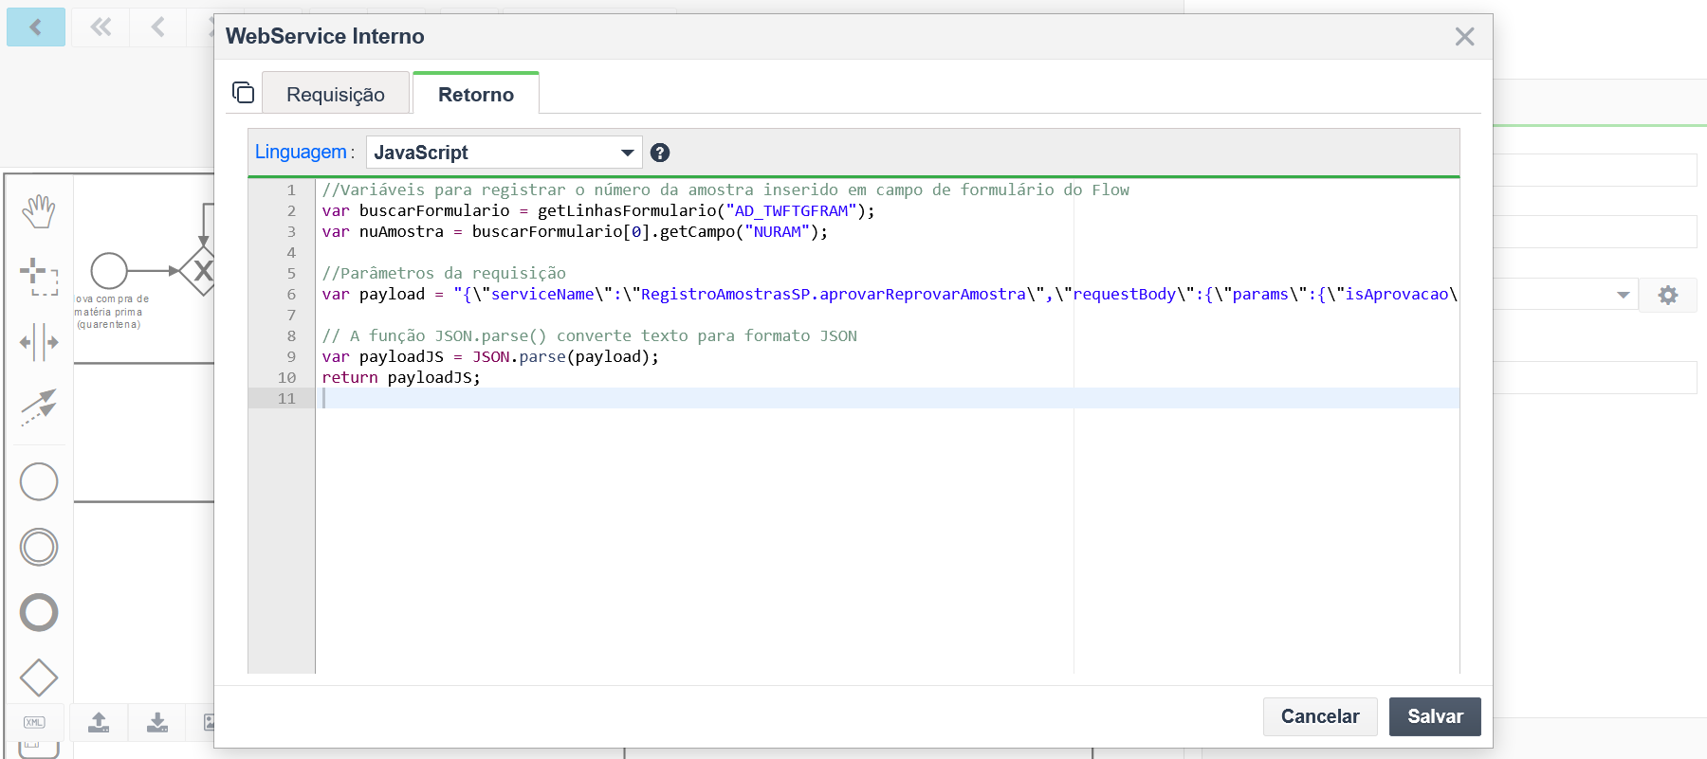1707x759 pixels.
Task: Click the start event in diagram canvas
Action: (109, 271)
